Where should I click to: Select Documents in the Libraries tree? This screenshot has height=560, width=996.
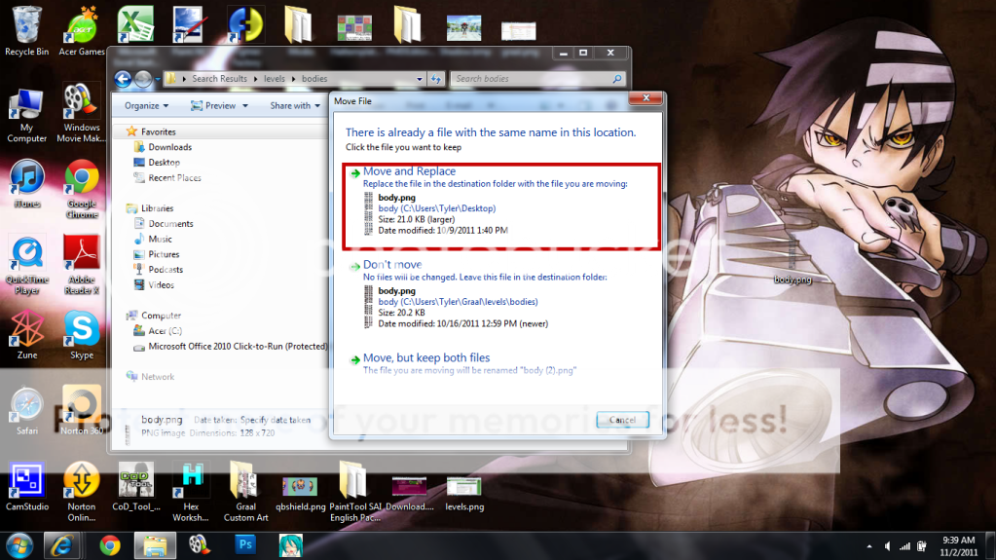click(x=170, y=224)
